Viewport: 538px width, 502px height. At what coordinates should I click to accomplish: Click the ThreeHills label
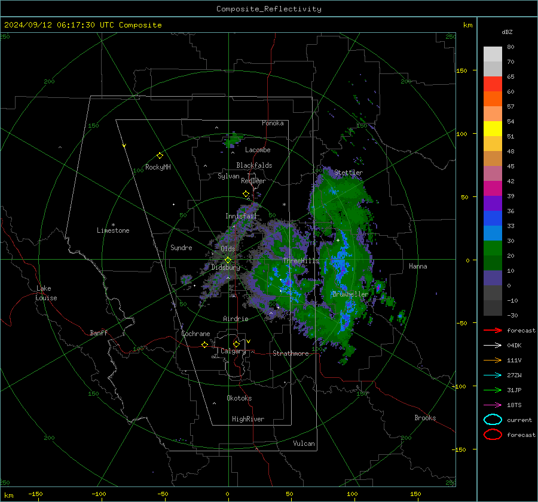301,261
